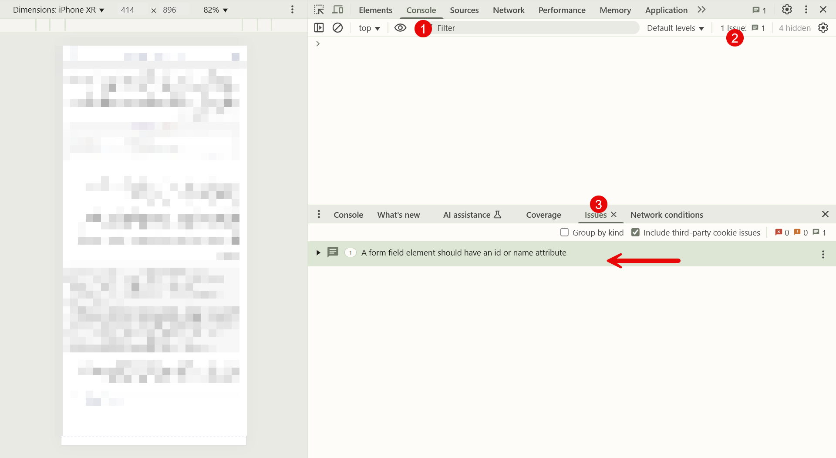Clear the console with the ban icon

[x=337, y=28]
